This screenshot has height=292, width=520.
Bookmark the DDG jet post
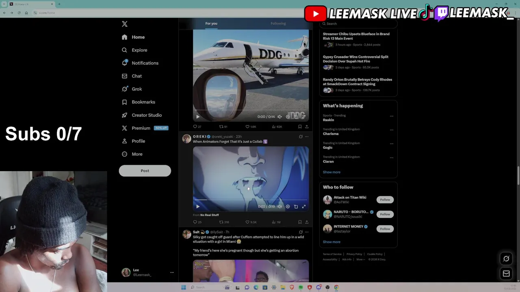click(x=300, y=127)
